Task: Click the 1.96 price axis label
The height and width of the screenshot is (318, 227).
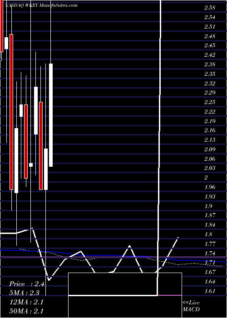Action: 210,187
